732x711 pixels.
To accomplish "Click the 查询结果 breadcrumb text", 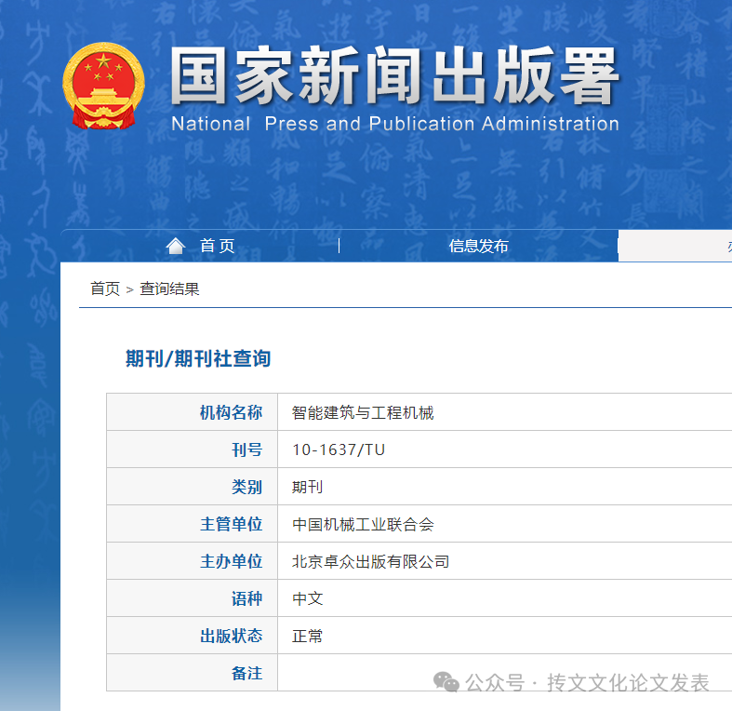I will (x=169, y=288).
